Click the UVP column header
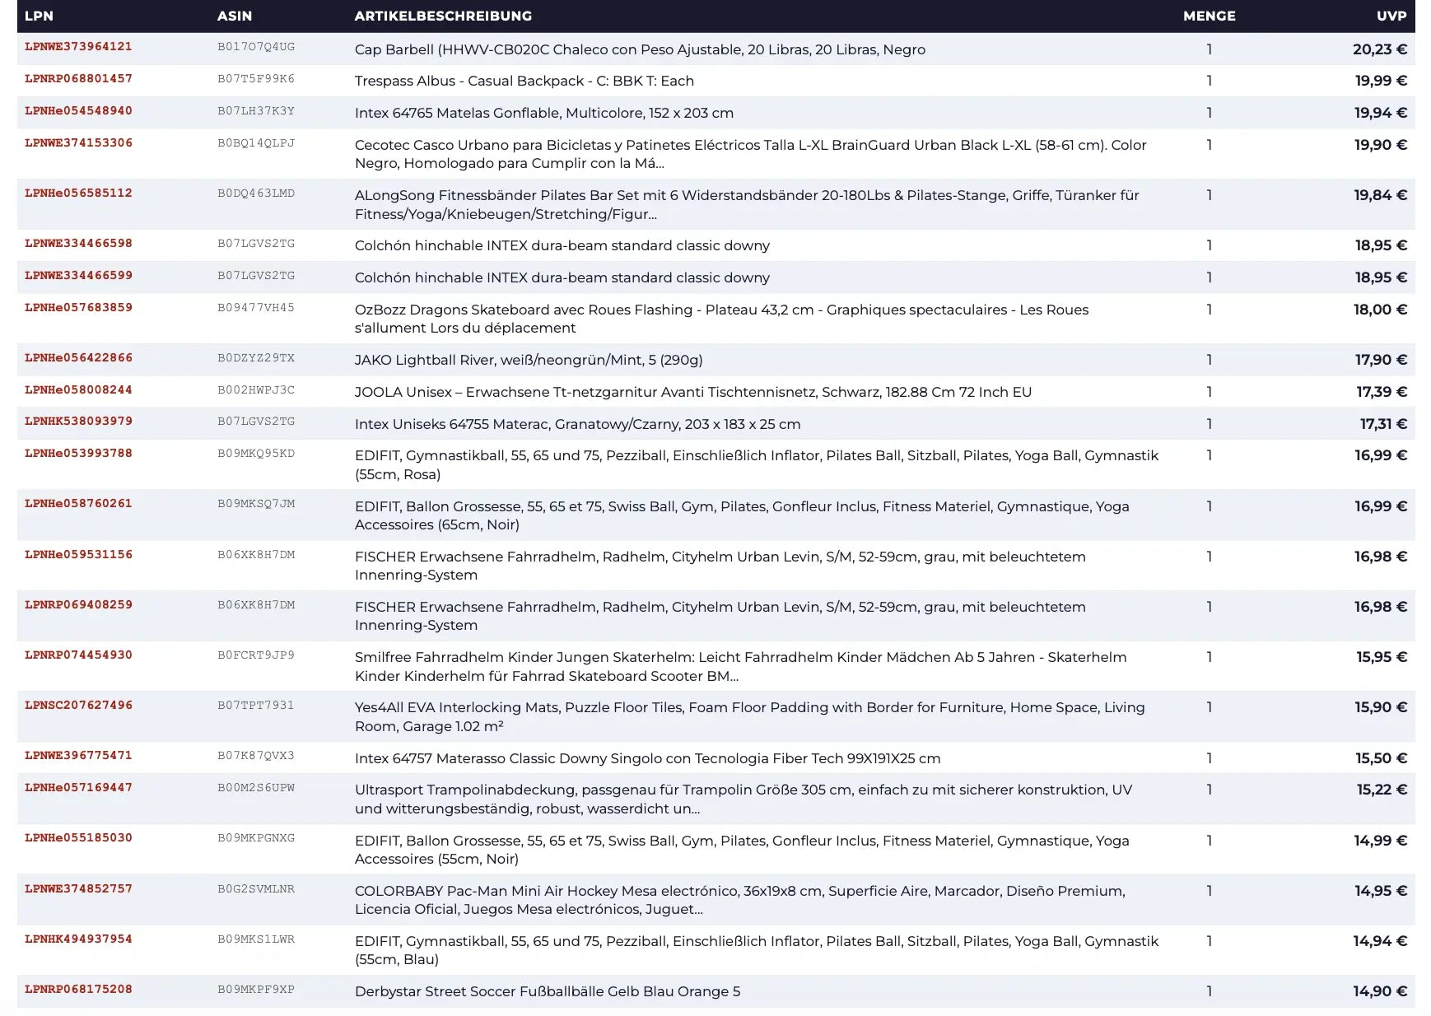 coord(1391,16)
